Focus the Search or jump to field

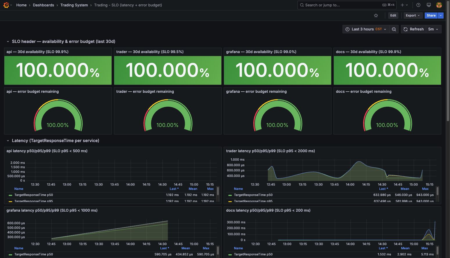[347, 5]
